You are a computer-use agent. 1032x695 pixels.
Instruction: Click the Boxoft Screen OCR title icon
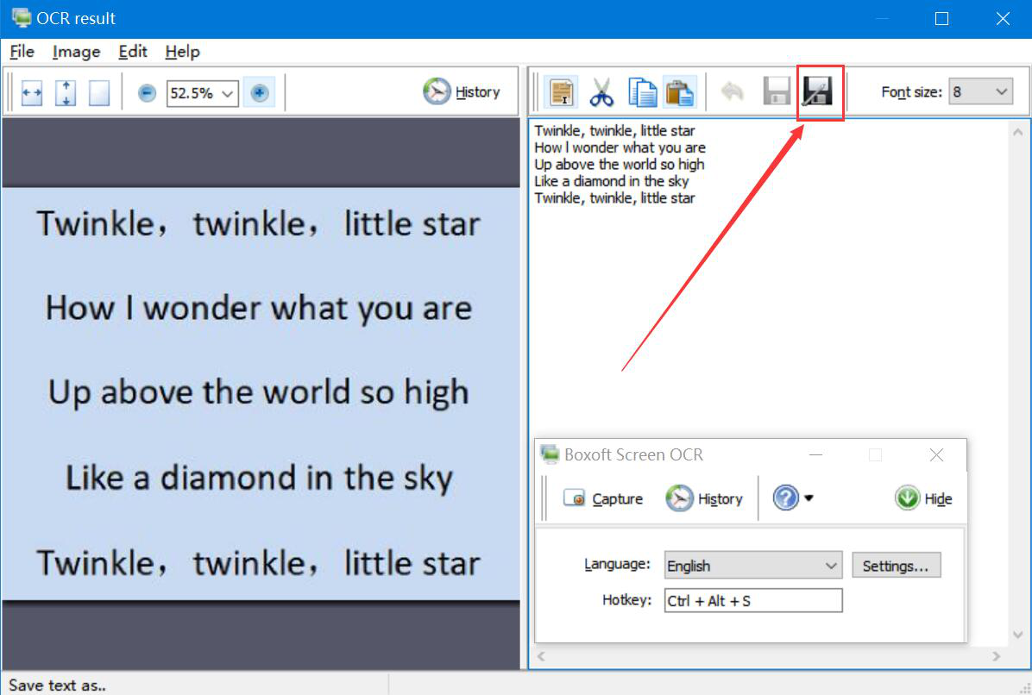550,454
